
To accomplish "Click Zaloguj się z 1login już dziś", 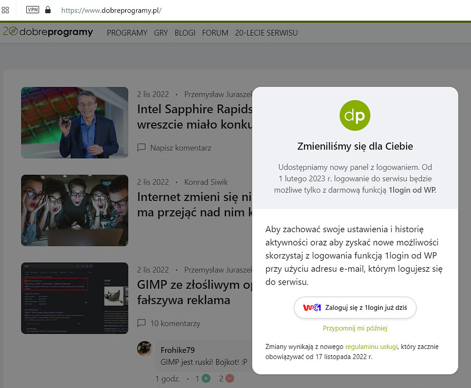I will (355, 307).
